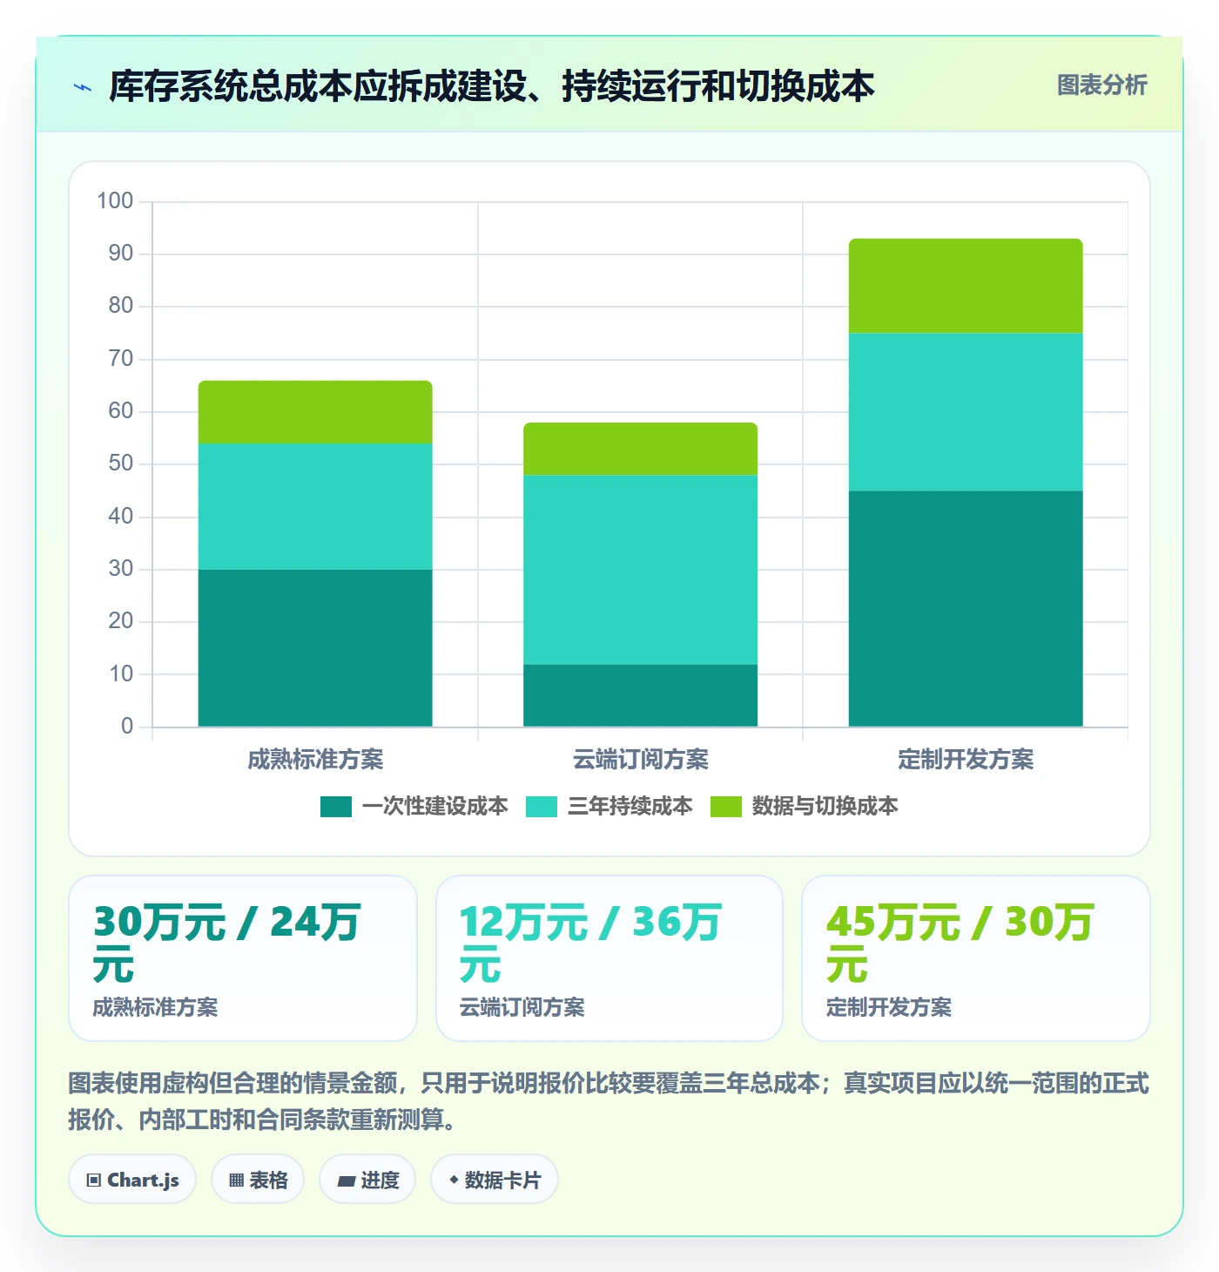Click the 云端订阅方案 turquoise three-year-cost bar segment

click(x=640, y=570)
